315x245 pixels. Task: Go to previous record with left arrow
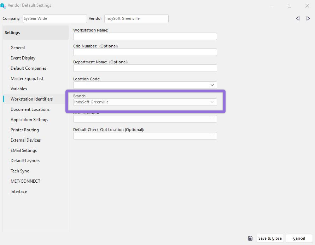click(298, 18)
